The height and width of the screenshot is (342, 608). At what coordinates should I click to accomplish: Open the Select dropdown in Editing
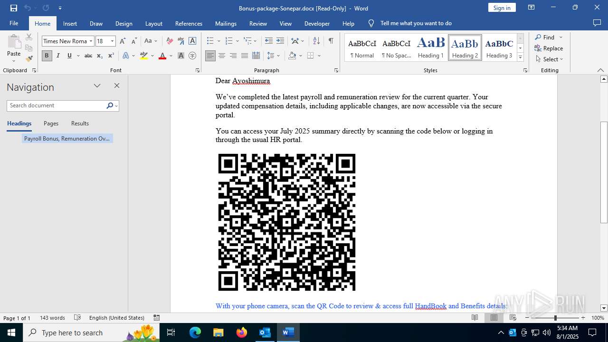(x=549, y=59)
